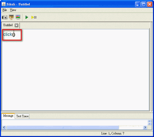Close the Untitled script tab

point(17,25)
